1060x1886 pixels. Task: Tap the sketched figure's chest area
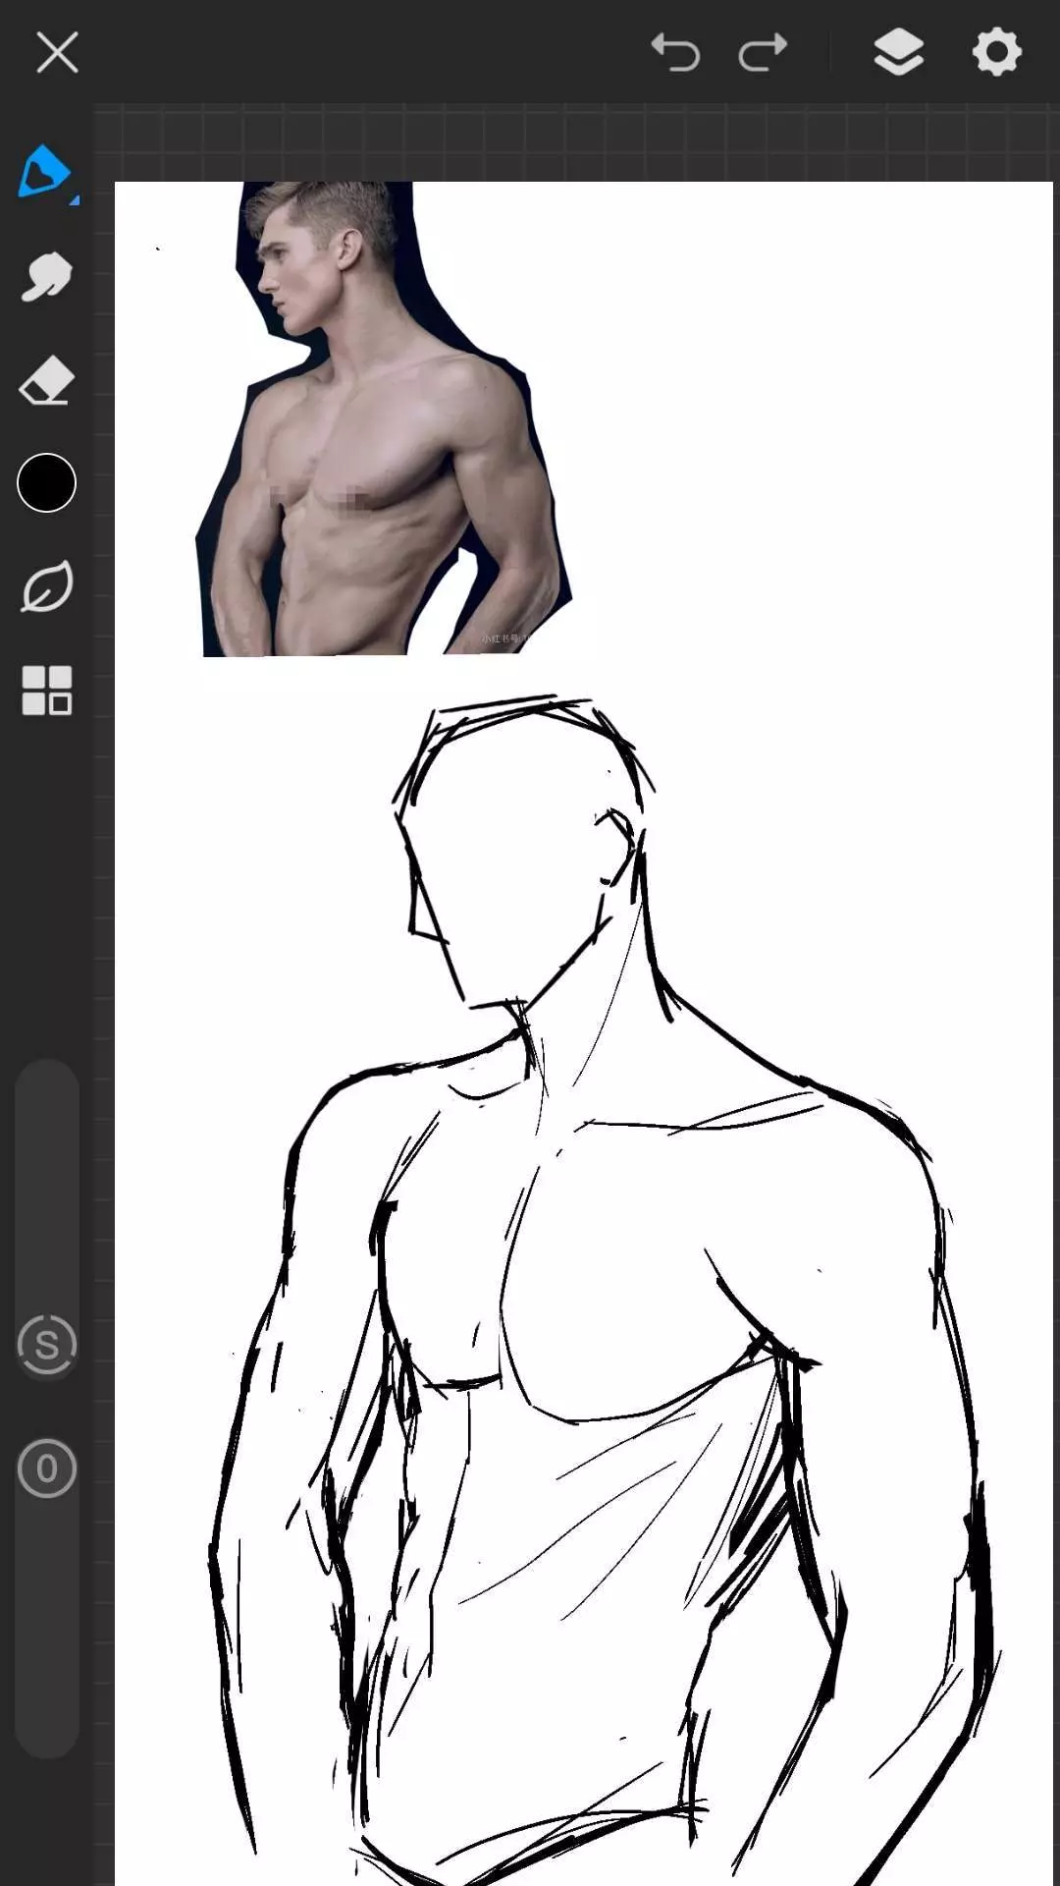click(x=609, y=1277)
